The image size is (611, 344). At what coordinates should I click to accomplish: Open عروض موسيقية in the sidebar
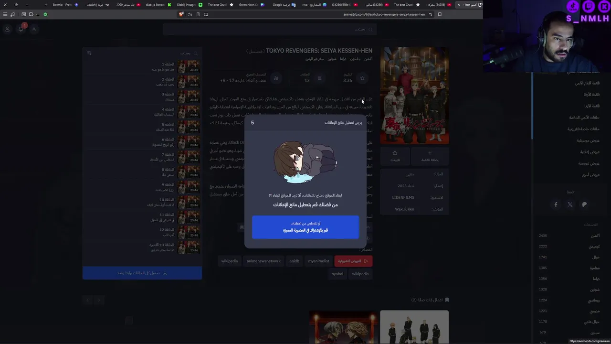click(588, 140)
